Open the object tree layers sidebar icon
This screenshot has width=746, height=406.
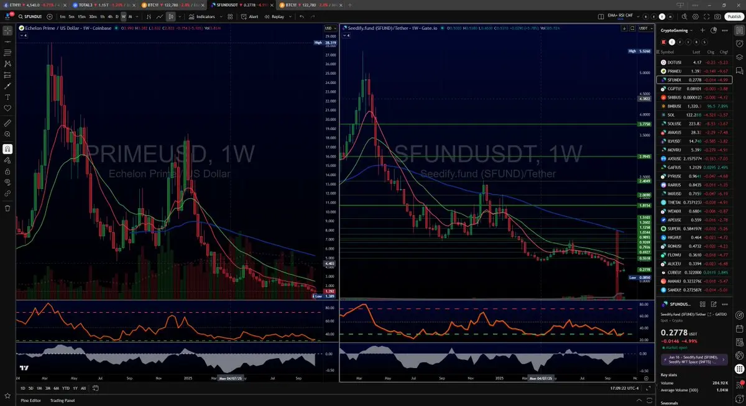[x=739, y=57]
